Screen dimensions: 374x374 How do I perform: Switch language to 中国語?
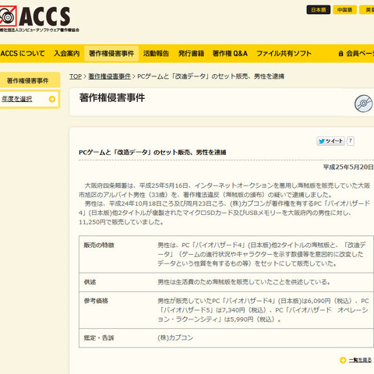click(x=344, y=10)
